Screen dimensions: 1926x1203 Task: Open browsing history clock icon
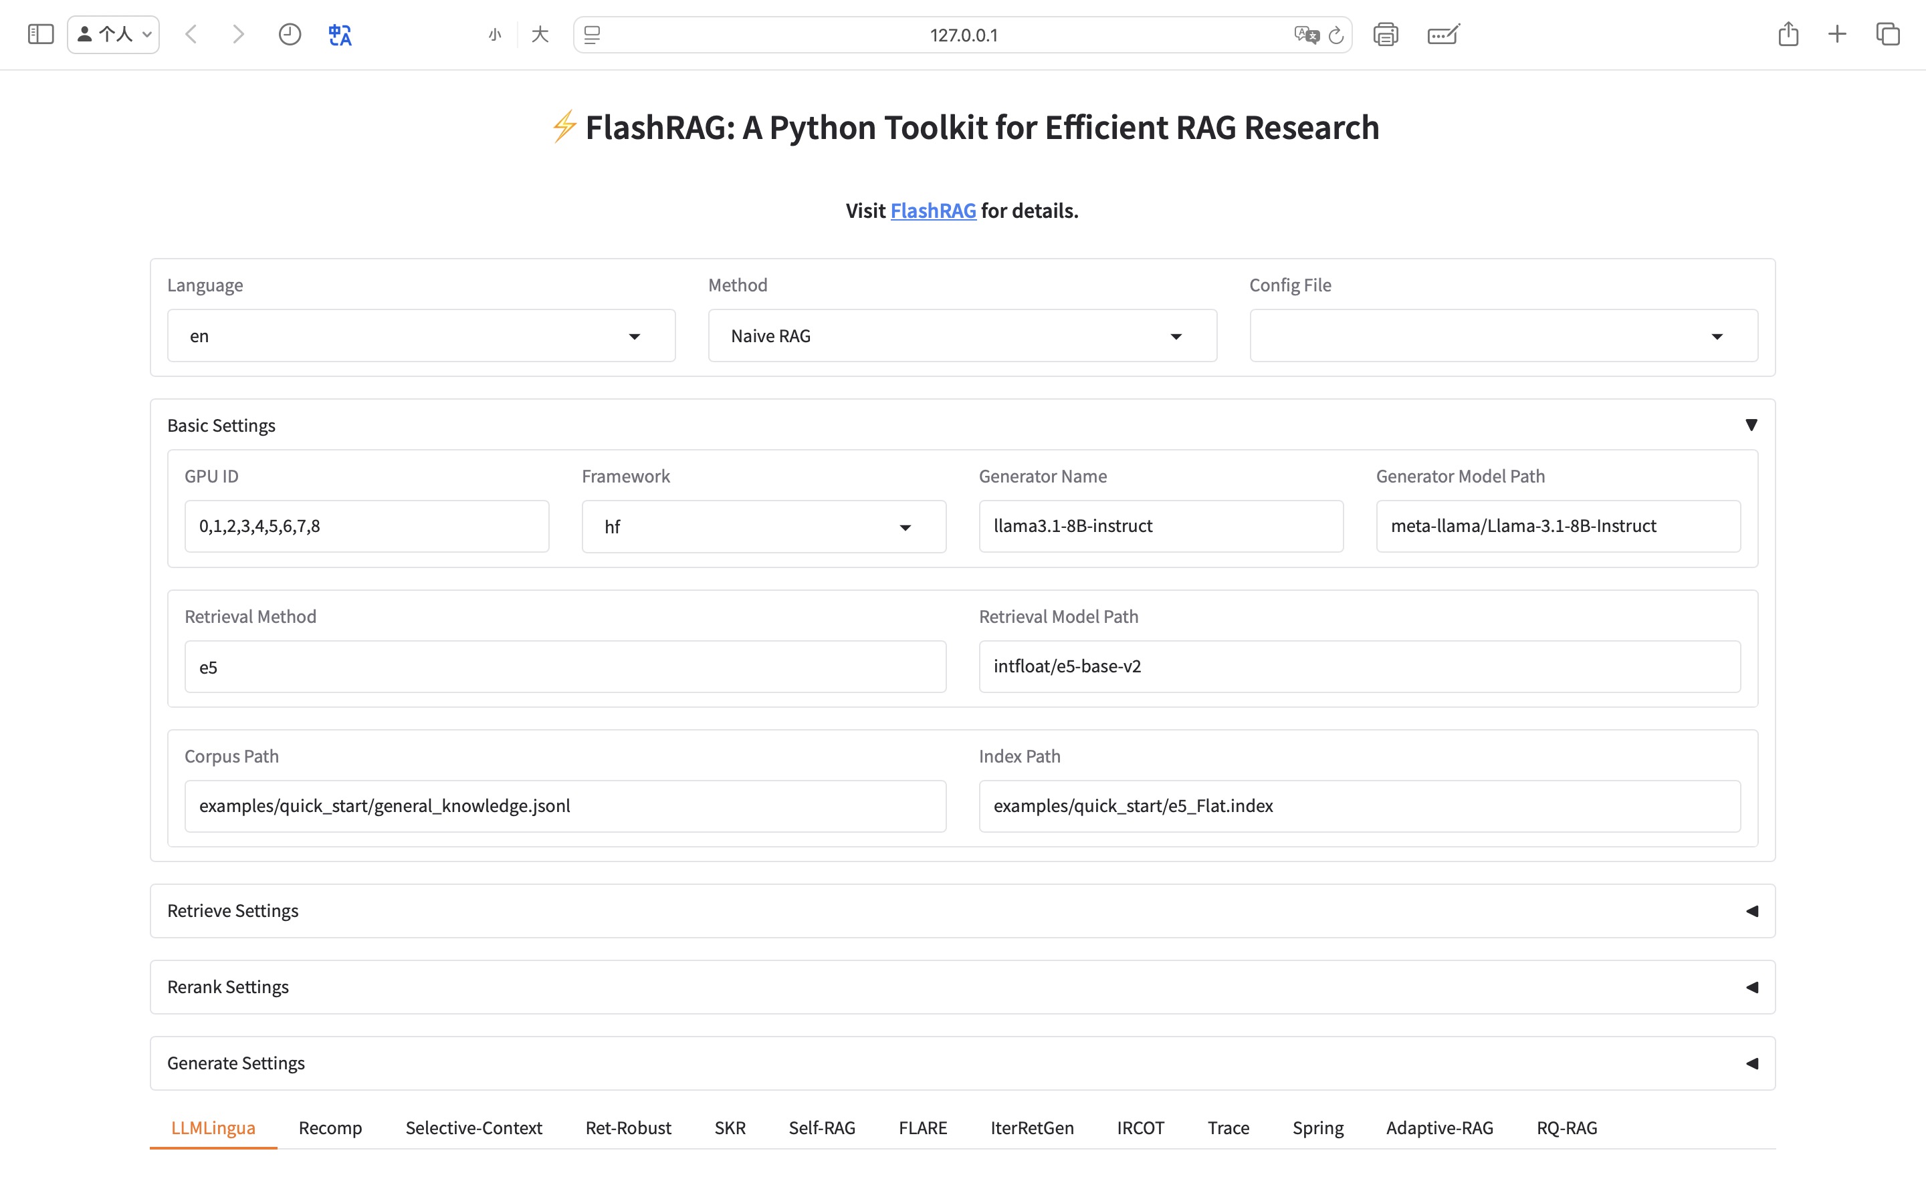pyautogui.click(x=290, y=34)
